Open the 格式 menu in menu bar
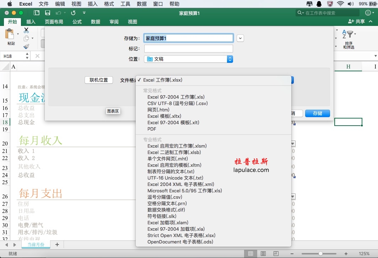Viewport: 378px width, 258px height. [x=109, y=4]
